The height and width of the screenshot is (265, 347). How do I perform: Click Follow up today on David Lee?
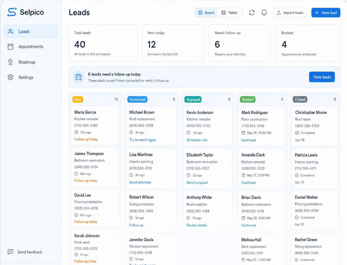click(x=86, y=222)
